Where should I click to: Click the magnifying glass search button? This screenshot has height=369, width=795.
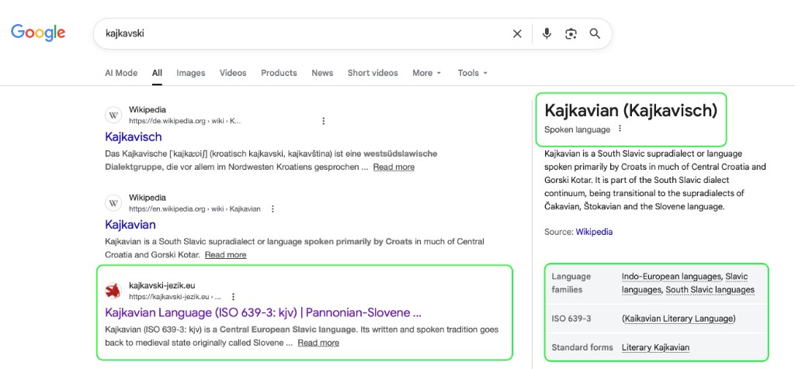[595, 34]
